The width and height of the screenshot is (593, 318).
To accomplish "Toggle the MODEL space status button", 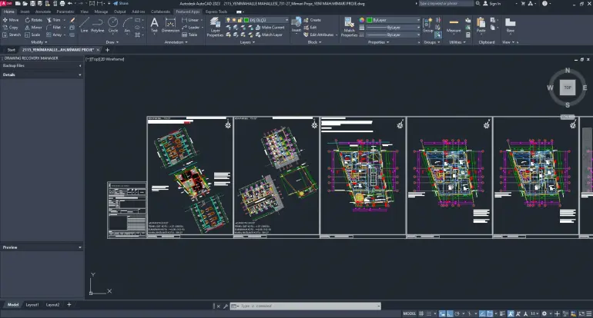I will [x=408, y=313].
